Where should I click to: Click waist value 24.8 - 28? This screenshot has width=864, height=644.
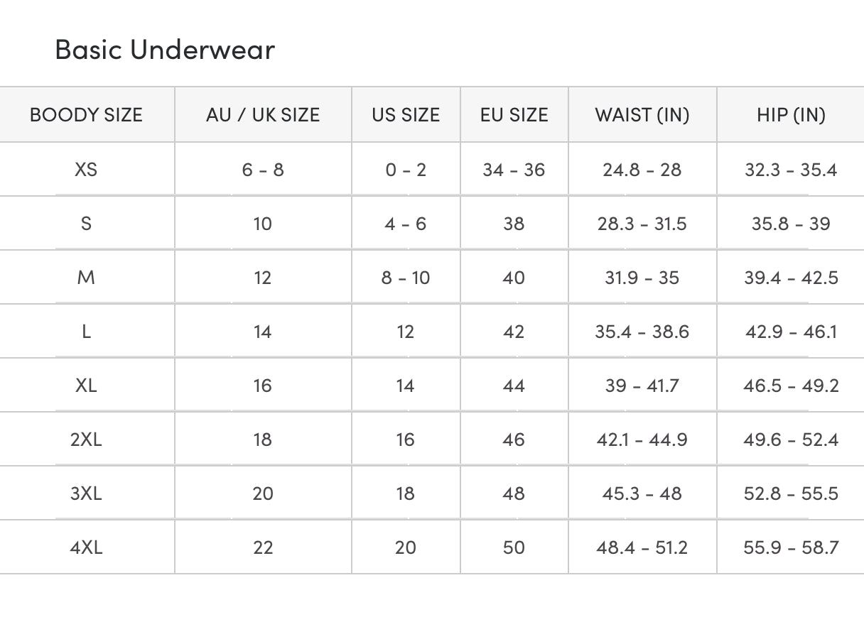pos(642,170)
